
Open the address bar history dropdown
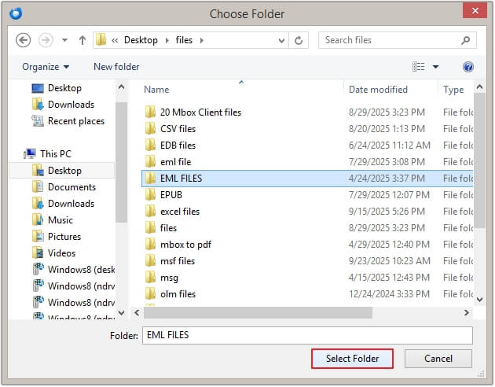[280, 40]
